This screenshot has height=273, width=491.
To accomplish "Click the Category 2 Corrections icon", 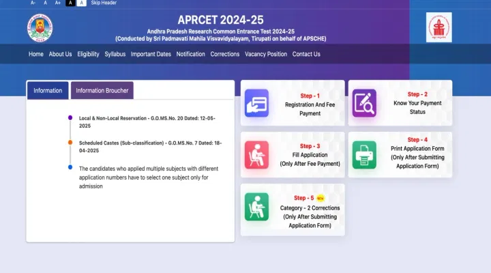I will click(257, 206).
